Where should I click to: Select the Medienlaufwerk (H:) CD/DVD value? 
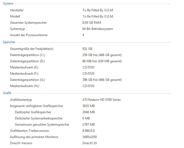(x=88, y=86)
